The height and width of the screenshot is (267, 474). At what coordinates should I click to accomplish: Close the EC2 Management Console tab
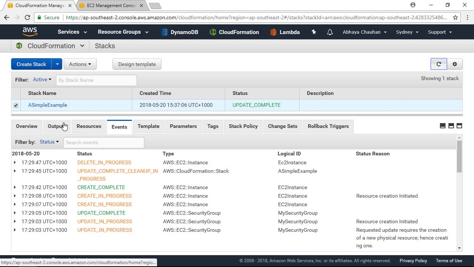[141, 6]
